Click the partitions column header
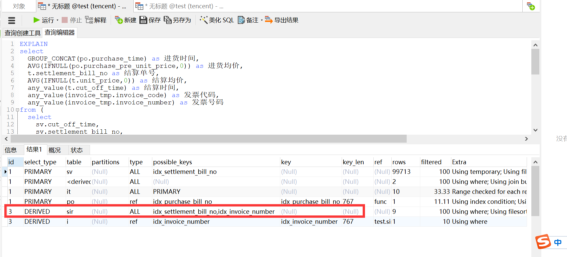The image size is (567, 257). pos(110,162)
